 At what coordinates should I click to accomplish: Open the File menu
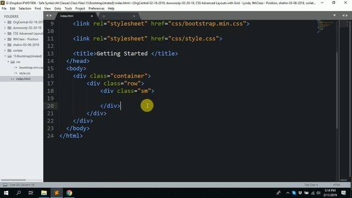point(4,9)
